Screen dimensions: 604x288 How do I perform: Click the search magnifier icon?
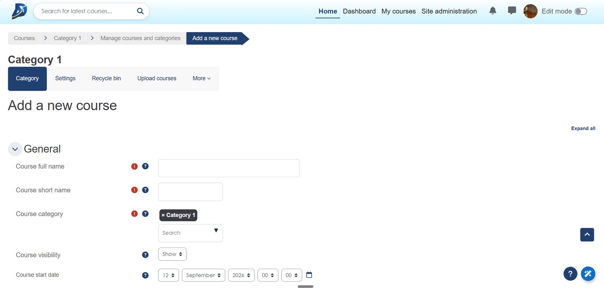click(x=140, y=11)
